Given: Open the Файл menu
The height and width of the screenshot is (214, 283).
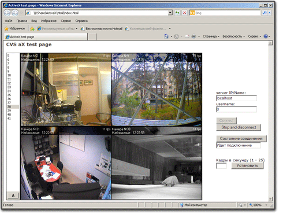Looking at the screenshot, I should click(9, 21).
